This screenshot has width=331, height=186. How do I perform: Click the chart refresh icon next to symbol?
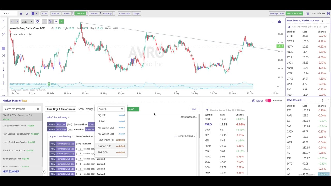tap(27, 14)
